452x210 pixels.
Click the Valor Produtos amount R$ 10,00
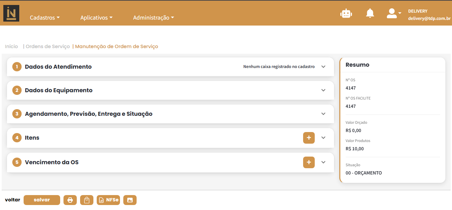(x=355, y=149)
